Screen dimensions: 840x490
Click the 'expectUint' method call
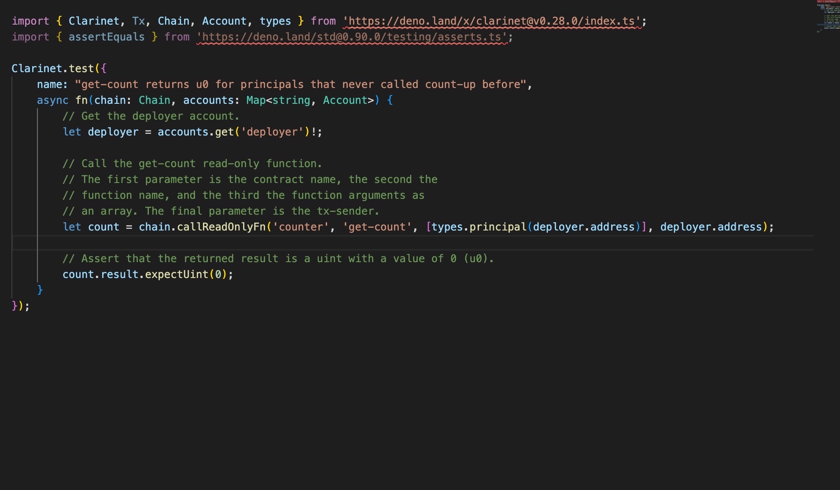coord(177,274)
